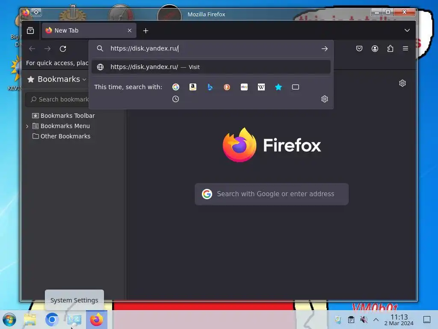Image resolution: width=438 pixels, height=329 pixels.
Task: Click the Firefox View icon
Action: coord(30,30)
